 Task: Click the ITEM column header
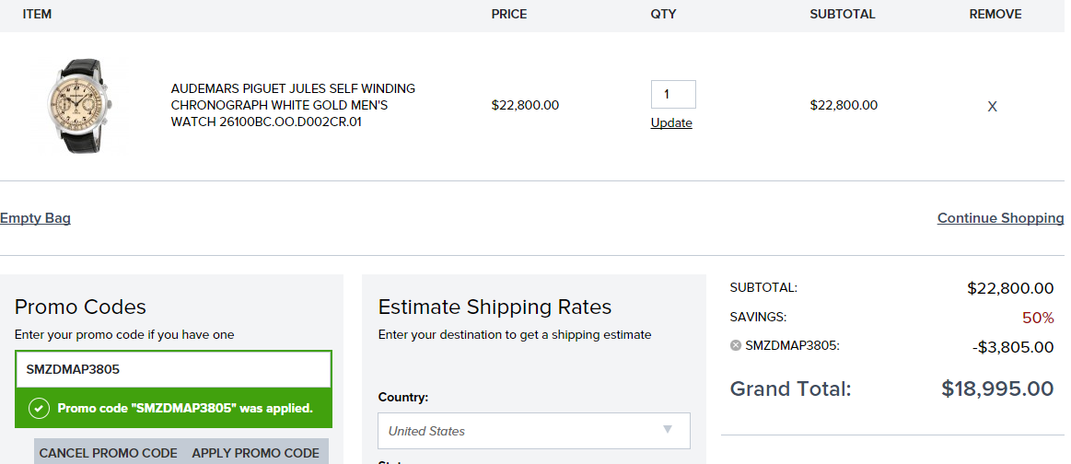point(37,14)
